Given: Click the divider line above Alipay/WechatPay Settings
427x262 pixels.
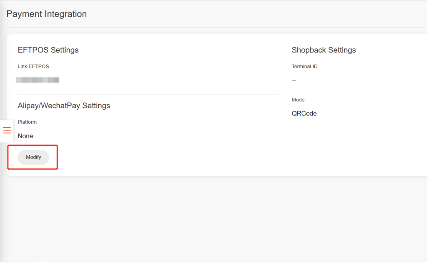Looking at the screenshot, I should tap(148, 95).
